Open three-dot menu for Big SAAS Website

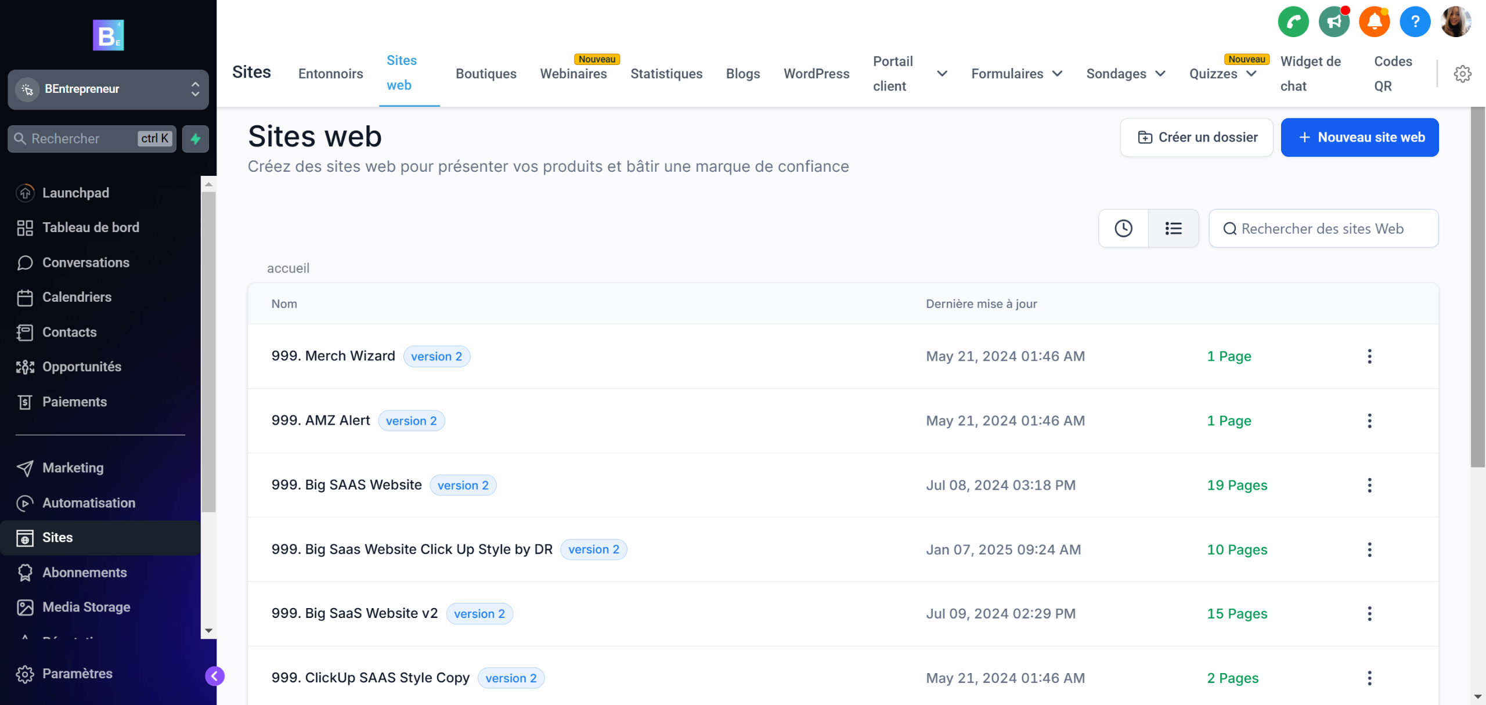(x=1369, y=485)
